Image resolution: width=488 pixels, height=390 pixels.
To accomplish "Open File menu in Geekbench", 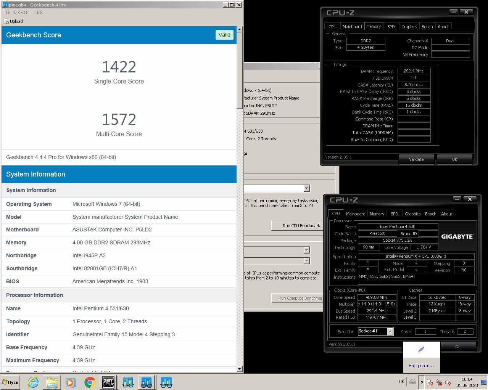I will click(6, 12).
